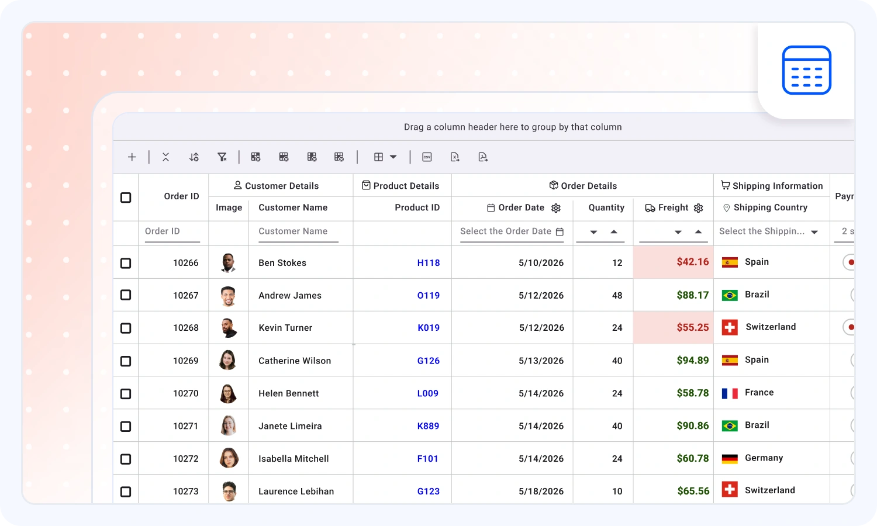Viewport: 877px width, 526px height.
Task: Clear filters with the funnel icon
Action: click(x=222, y=157)
